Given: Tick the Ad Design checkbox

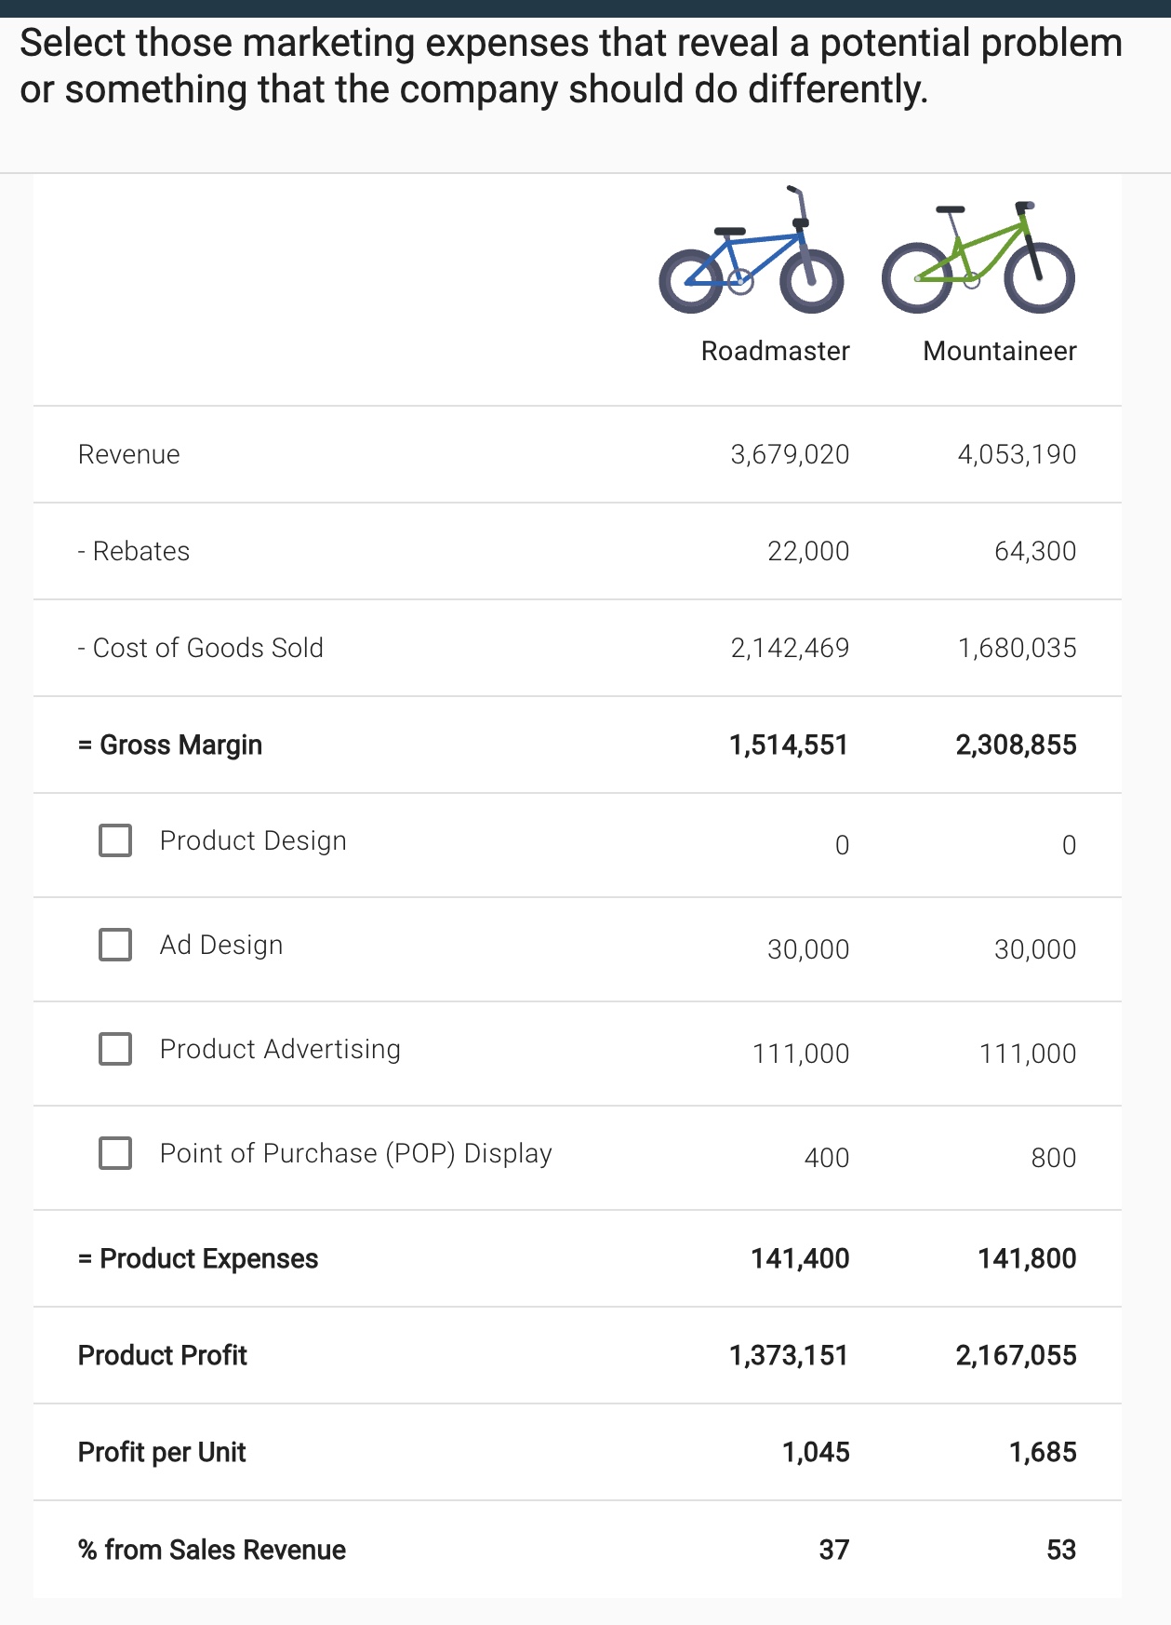Looking at the screenshot, I should click(115, 945).
